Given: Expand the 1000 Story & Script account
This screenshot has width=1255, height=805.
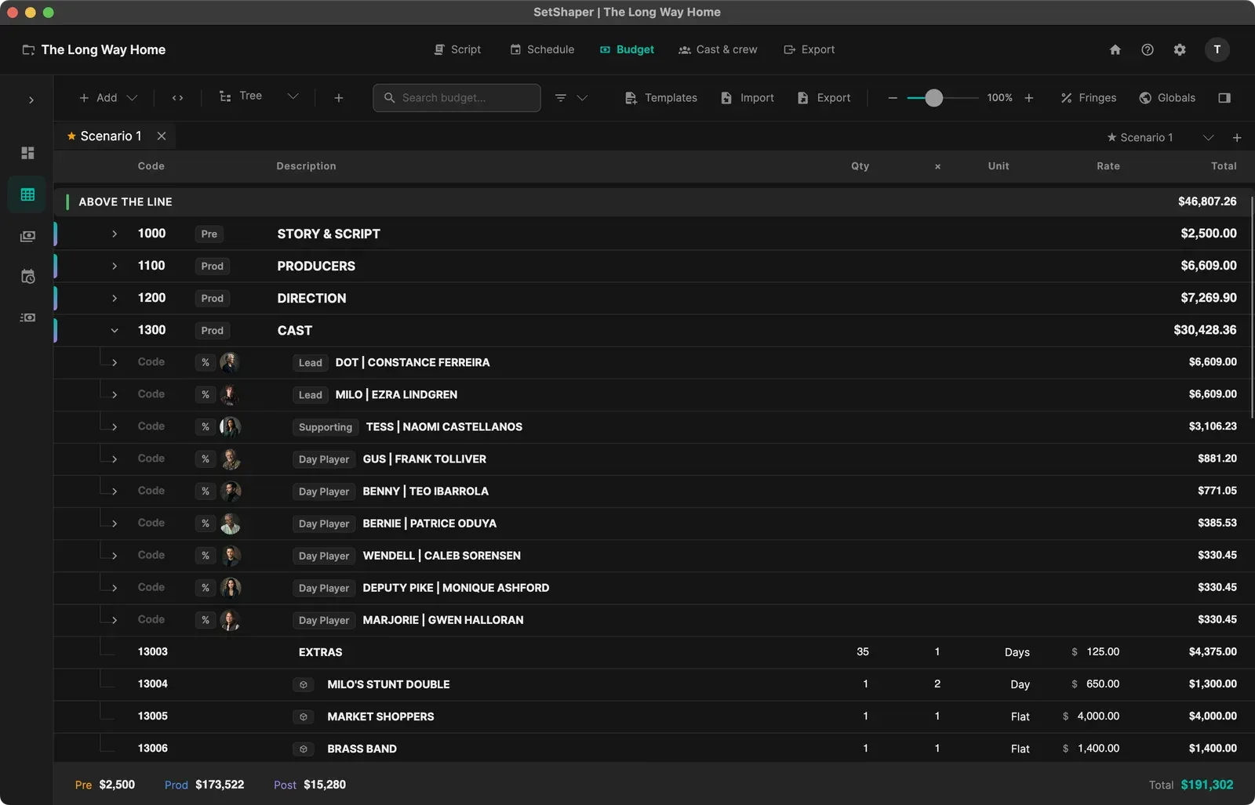Looking at the screenshot, I should [x=115, y=234].
